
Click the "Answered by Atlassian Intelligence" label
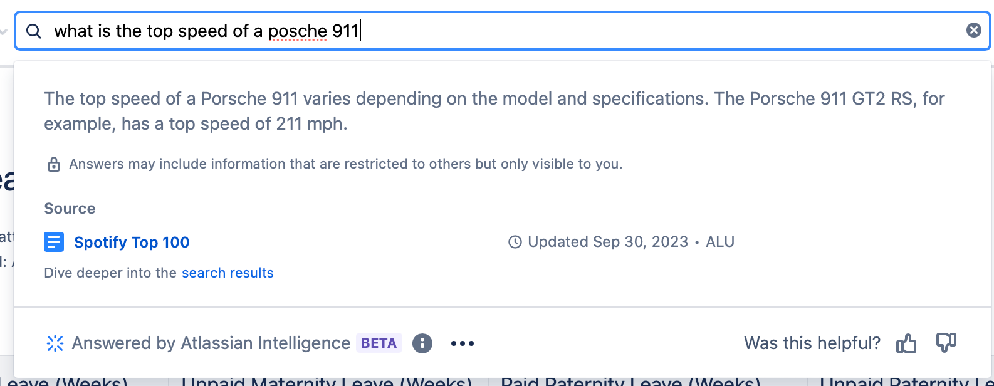(x=211, y=343)
